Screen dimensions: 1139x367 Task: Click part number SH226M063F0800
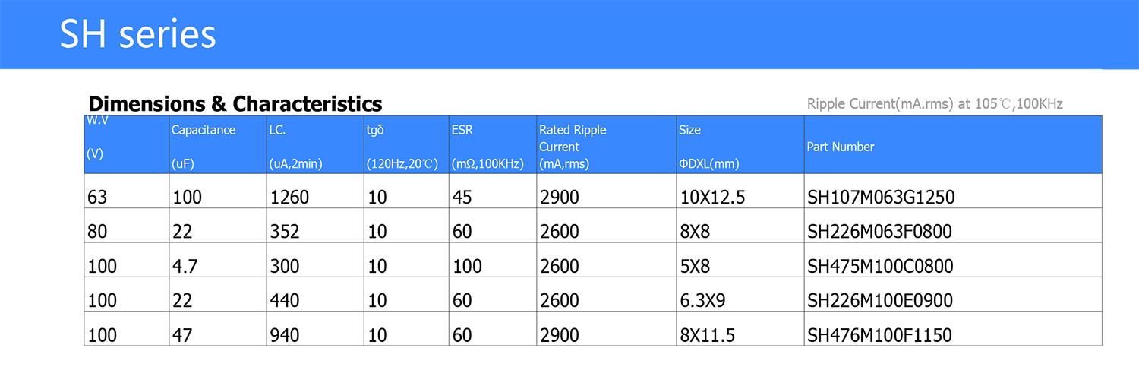tap(879, 232)
